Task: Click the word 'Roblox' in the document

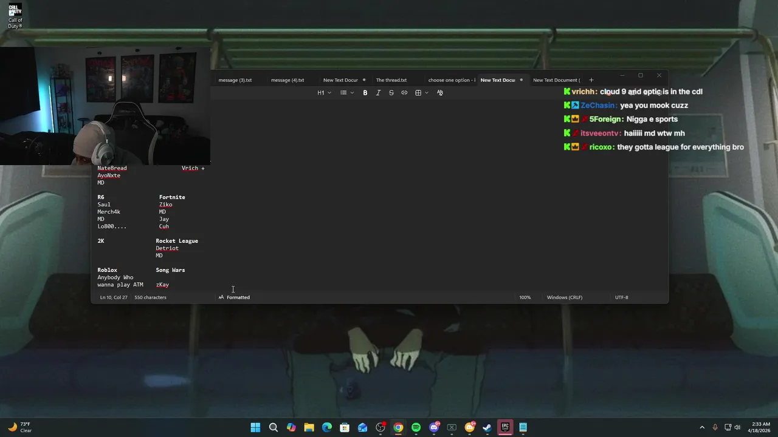Action: [x=108, y=270]
